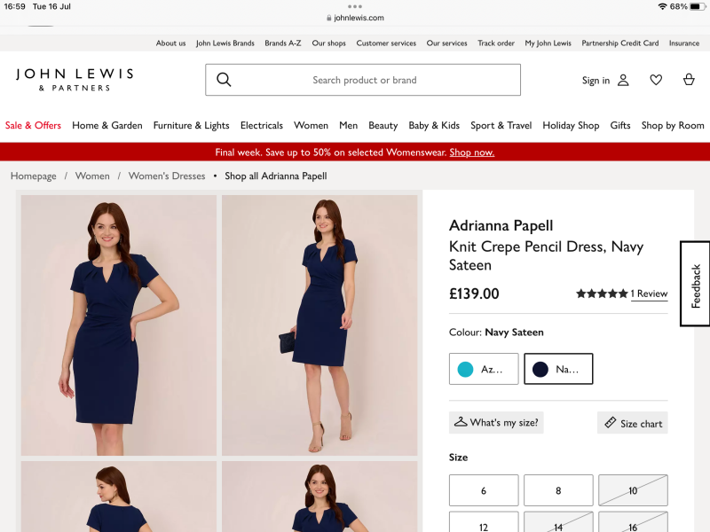Click the five-star rating stars
710x532 pixels.
[x=603, y=293]
